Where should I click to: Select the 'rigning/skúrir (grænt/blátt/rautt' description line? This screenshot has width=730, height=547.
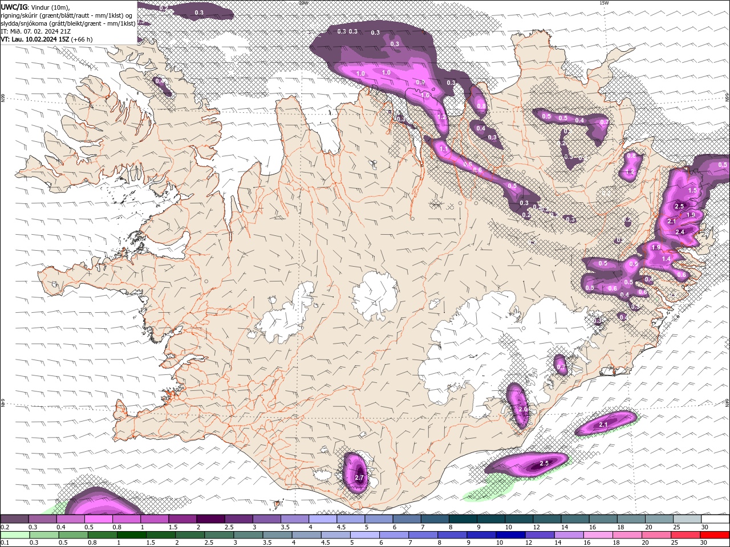pyautogui.click(x=68, y=15)
